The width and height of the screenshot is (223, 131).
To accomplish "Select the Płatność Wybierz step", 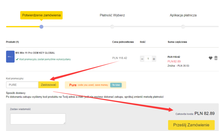I will click(112, 15).
